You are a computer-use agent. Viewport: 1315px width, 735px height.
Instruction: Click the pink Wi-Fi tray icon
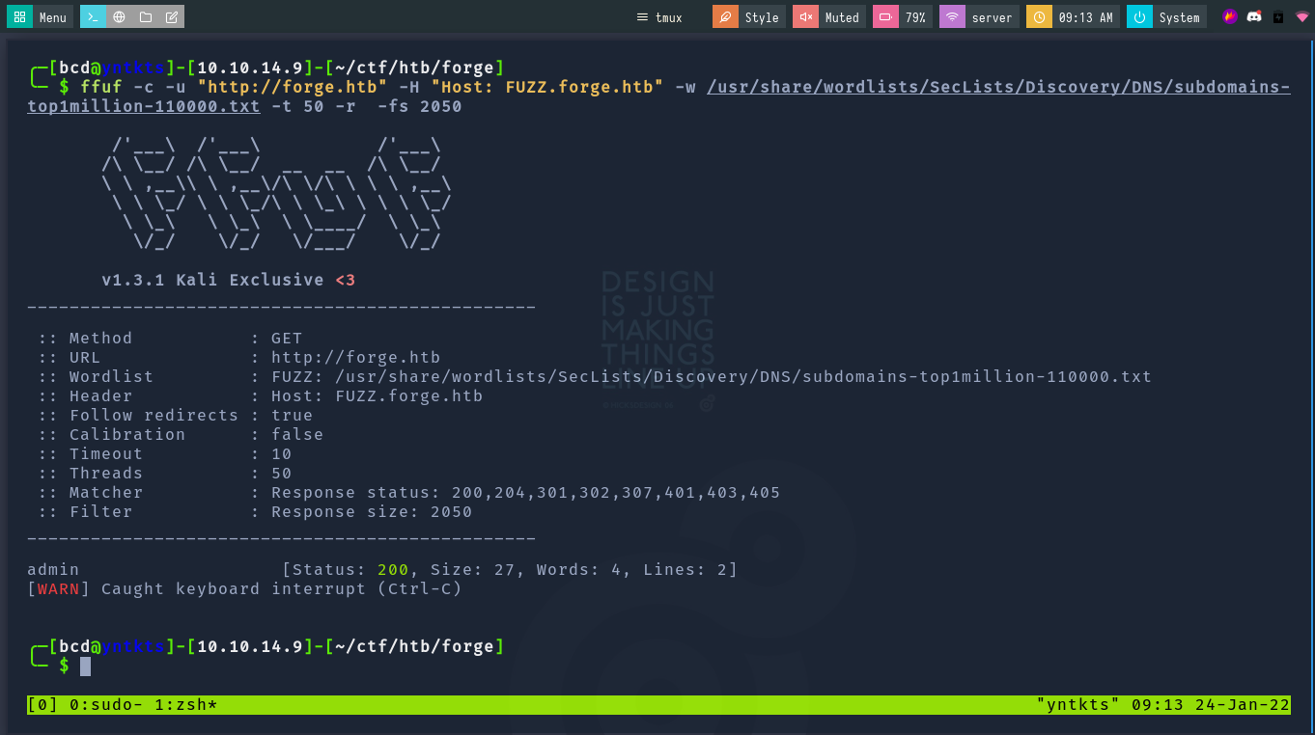pyautogui.click(x=1302, y=16)
